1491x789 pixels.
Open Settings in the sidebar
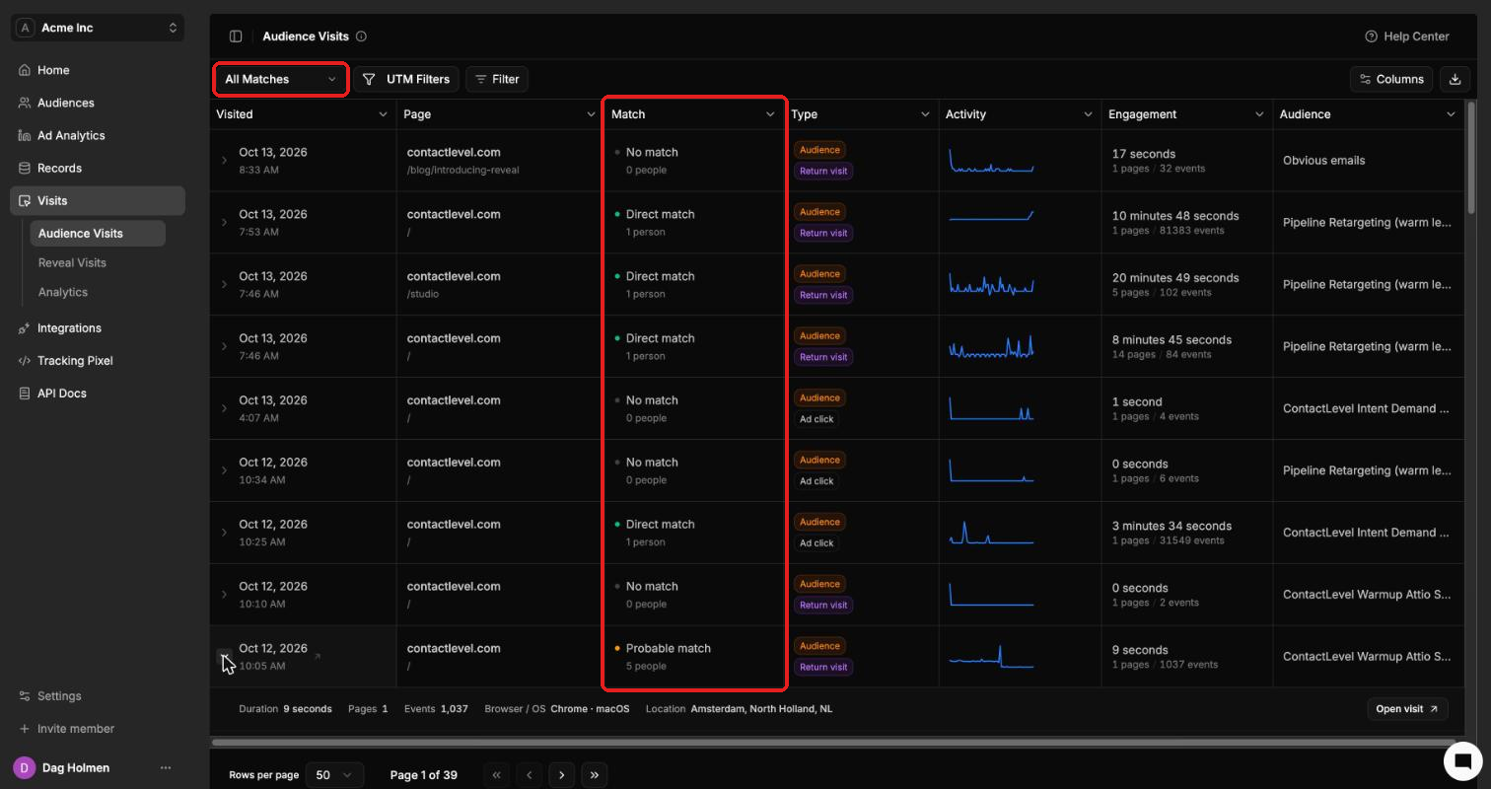[99, 695]
